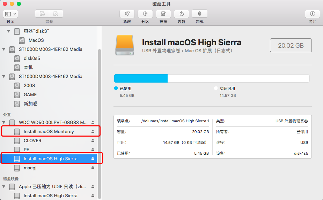Click the Erase (抹掉) toolbar icon

pyautogui.click(x=163, y=14)
